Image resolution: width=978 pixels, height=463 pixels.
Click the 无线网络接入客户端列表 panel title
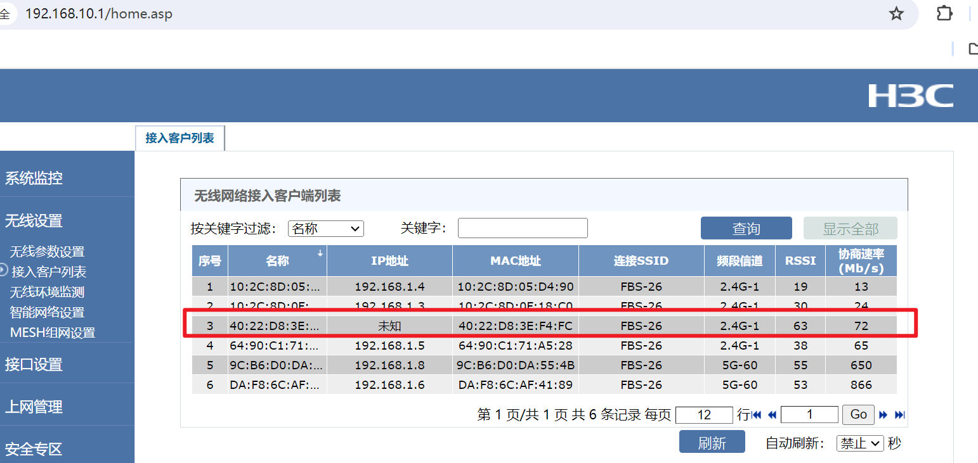(x=268, y=196)
